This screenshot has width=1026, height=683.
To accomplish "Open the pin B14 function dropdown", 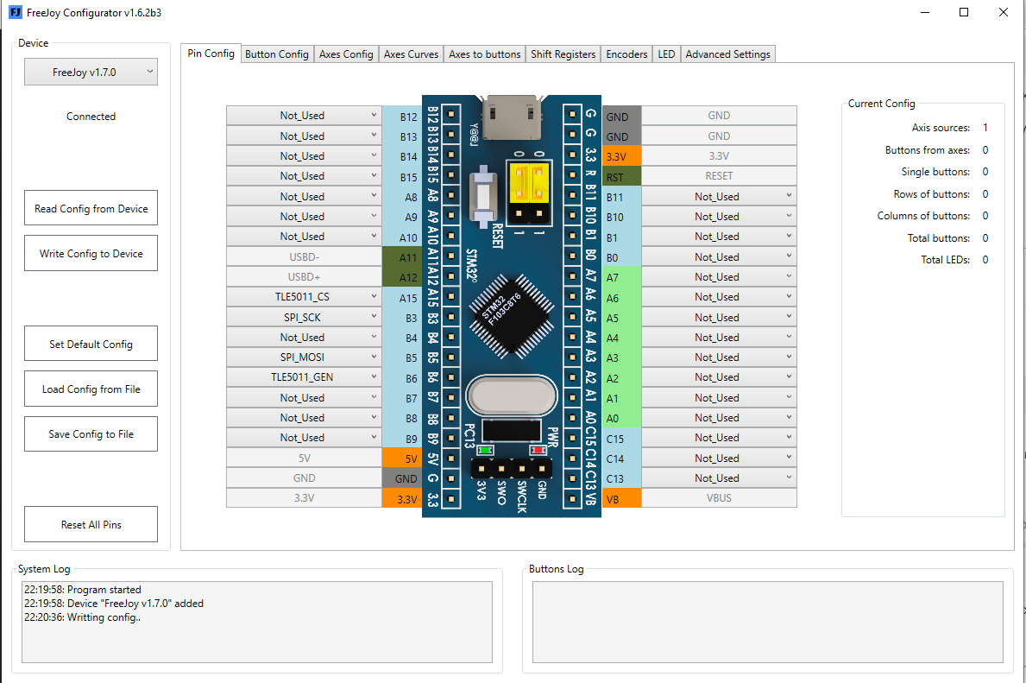I will 304,155.
